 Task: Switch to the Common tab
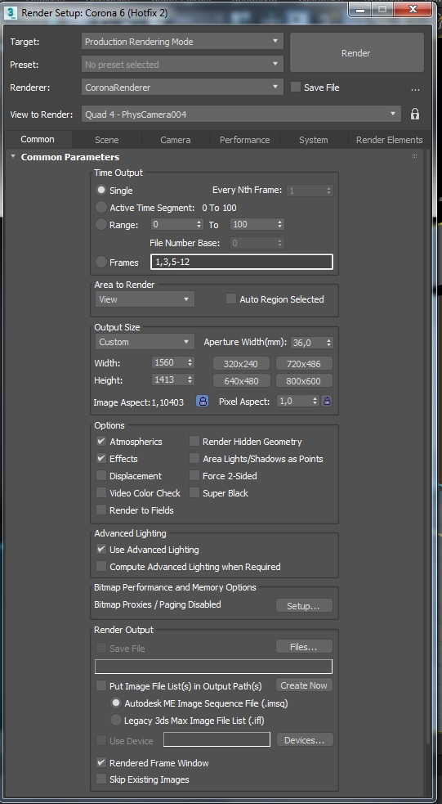[38, 140]
